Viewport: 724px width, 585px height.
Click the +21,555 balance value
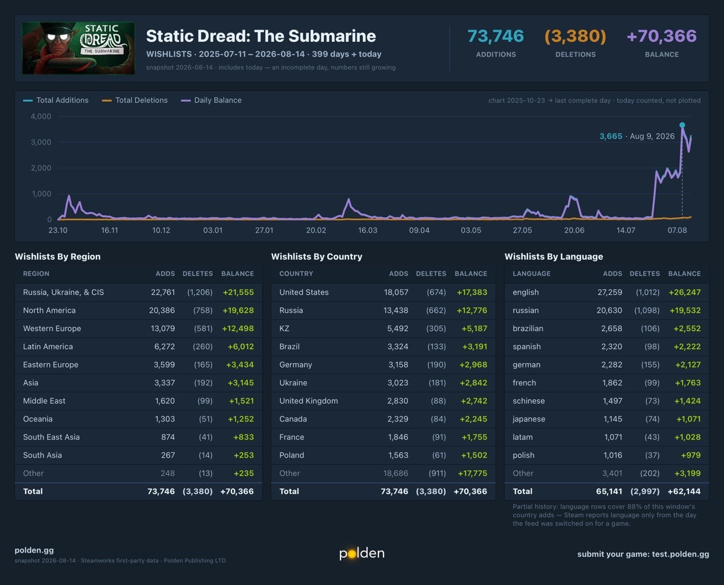point(238,292)
